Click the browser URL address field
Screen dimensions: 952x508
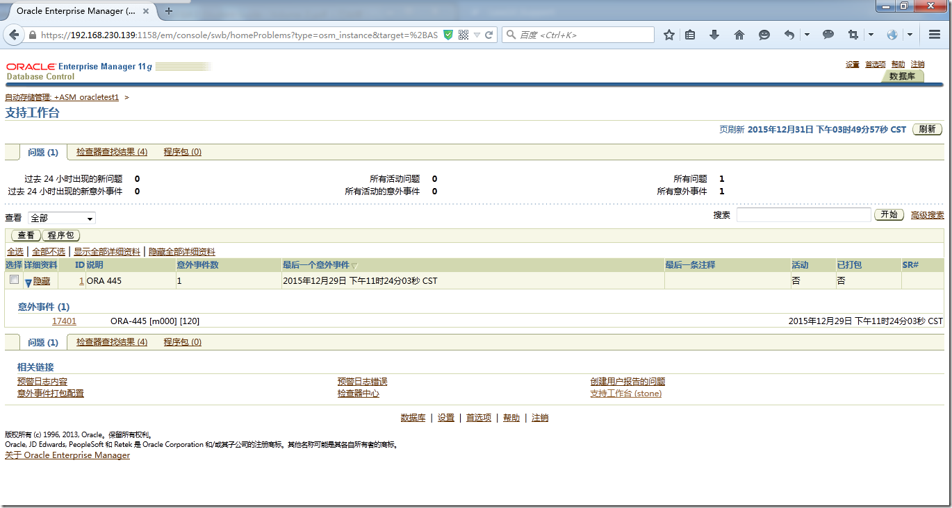tap(240, 35)
